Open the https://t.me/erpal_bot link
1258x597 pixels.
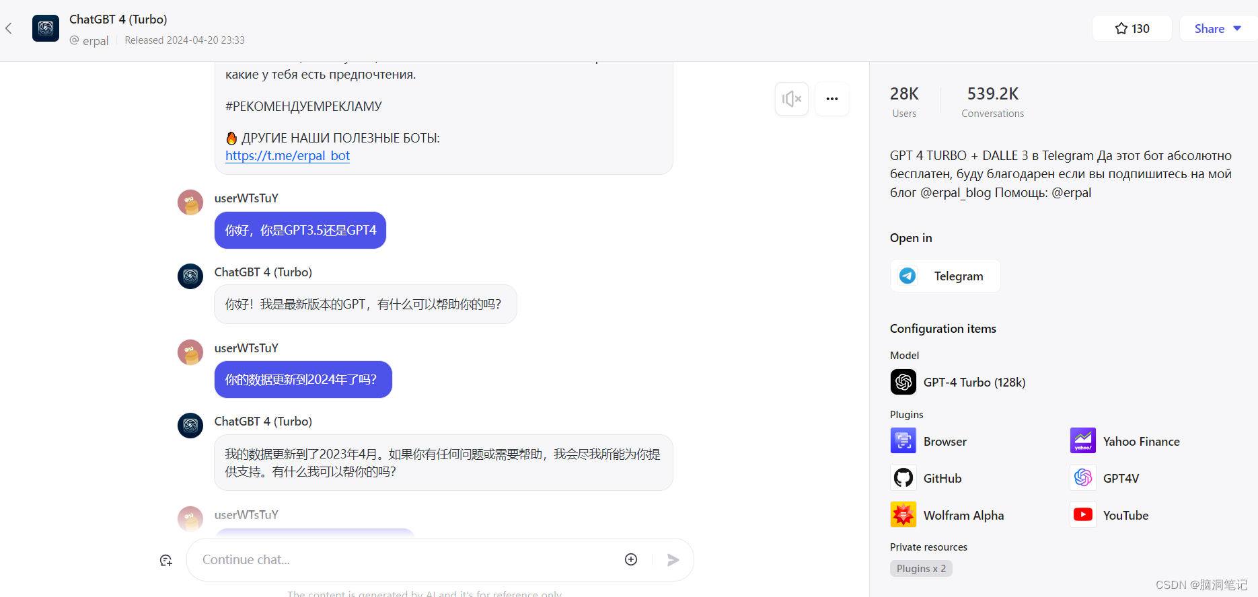click(x=287, y=155)
